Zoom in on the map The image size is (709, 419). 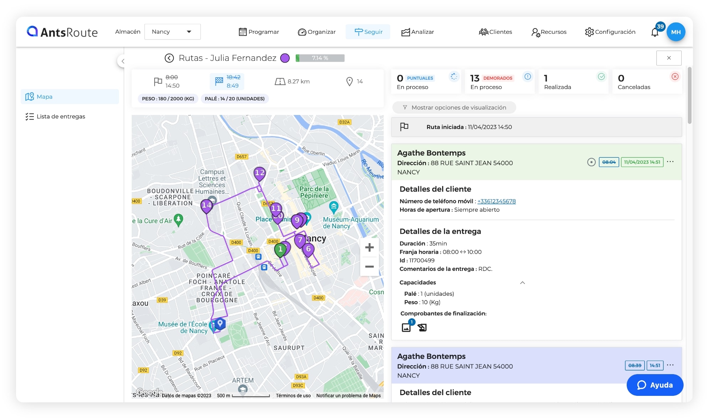369,247
